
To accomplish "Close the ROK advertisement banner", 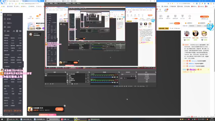I will coord(65,106).
